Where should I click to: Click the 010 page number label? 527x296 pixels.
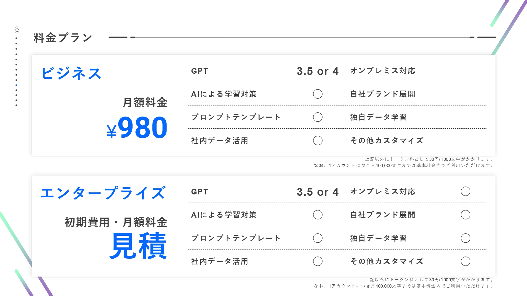pos(17,30)
